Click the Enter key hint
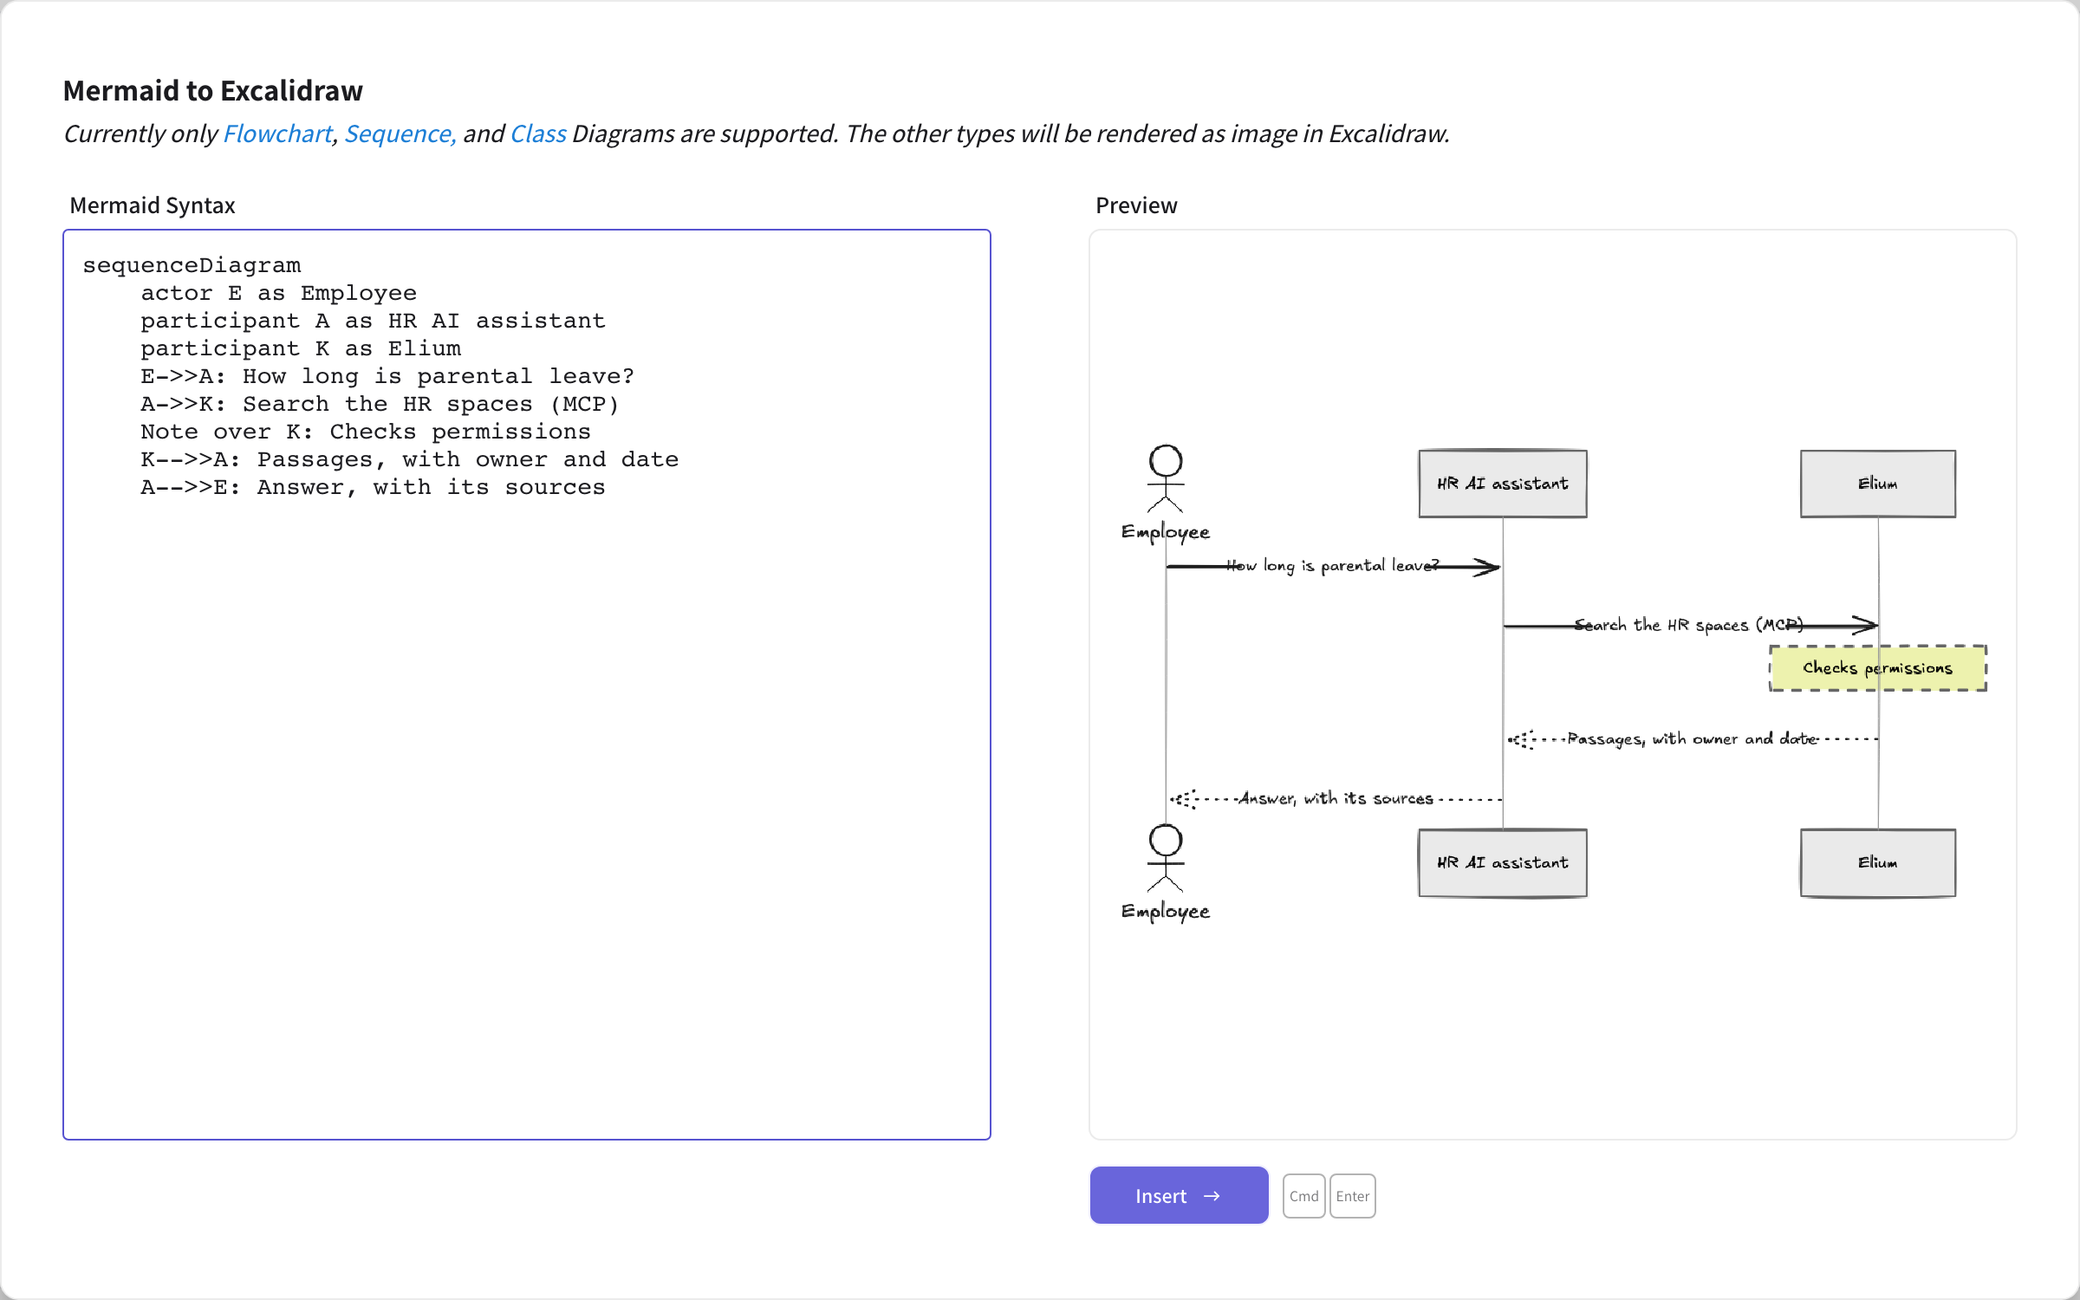2080x1300 pixels. [x=1353, y=1196]
